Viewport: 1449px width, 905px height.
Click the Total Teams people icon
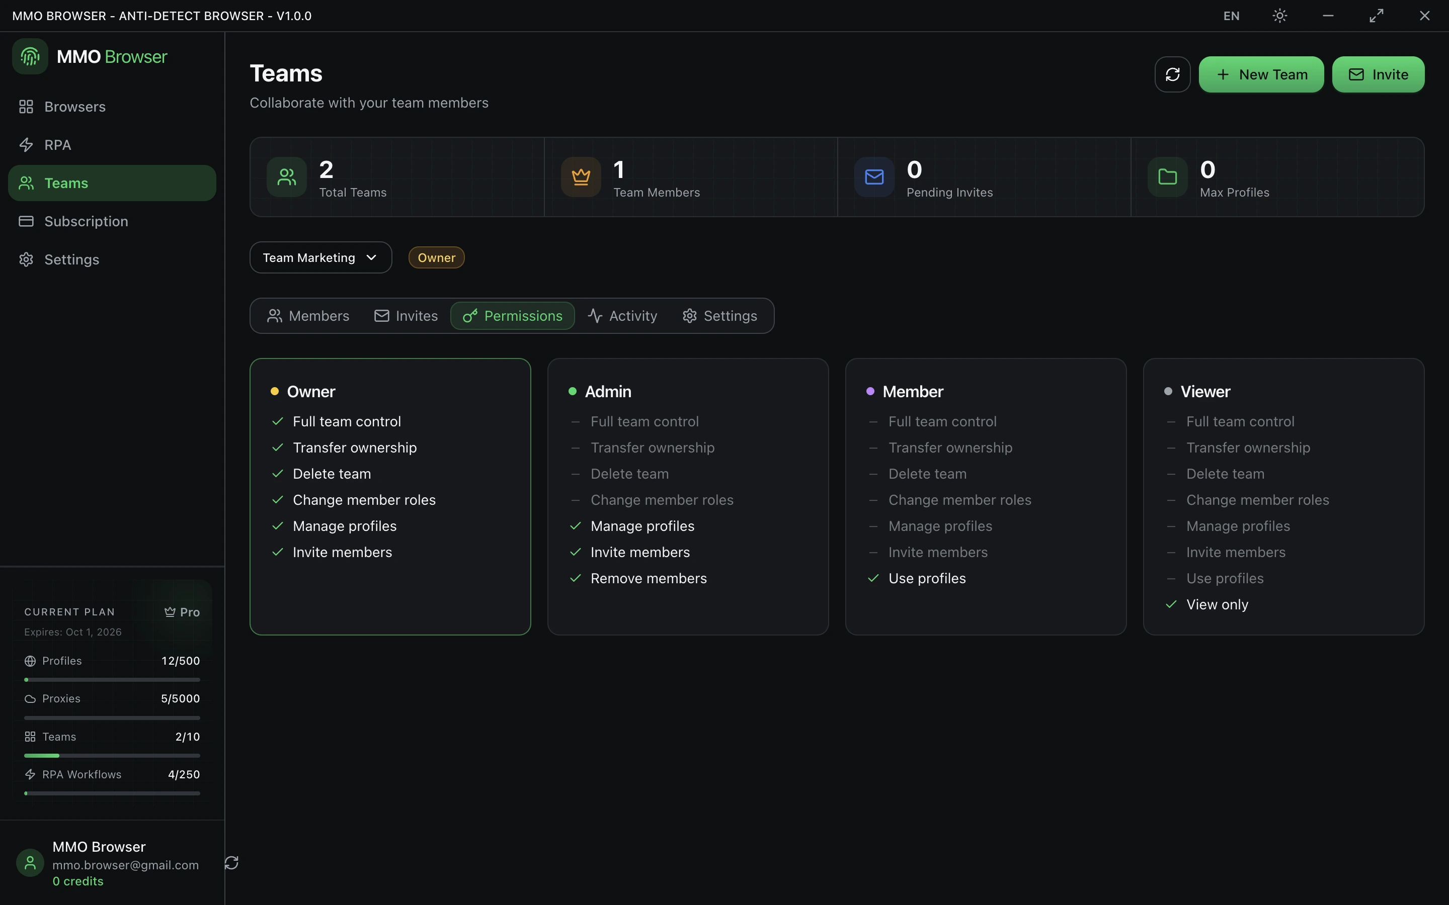pyautogui.click(x=287, y=177)
